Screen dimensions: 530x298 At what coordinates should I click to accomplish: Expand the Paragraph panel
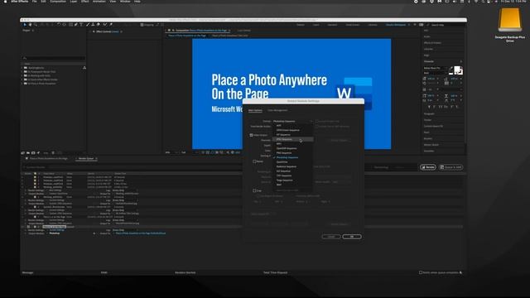[429, 114]
